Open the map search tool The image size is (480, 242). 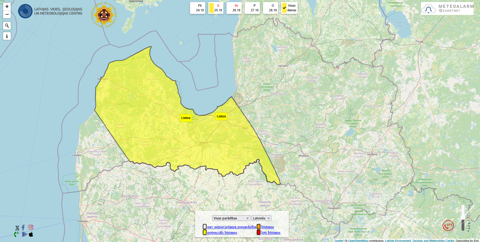click(7, 26)
